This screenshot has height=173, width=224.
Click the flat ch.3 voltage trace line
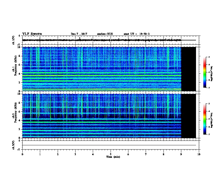tap(109, 145)
